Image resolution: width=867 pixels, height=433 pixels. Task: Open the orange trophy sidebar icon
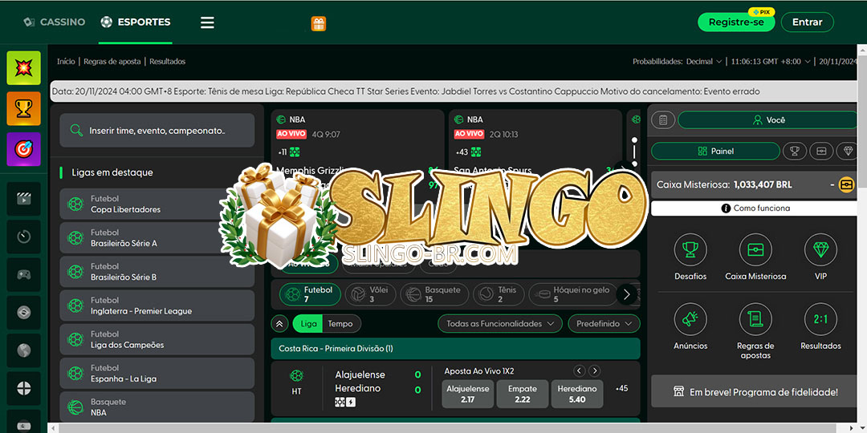24,108
